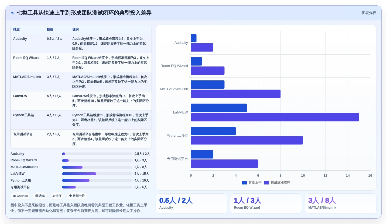Click the Python工具链 形成标准流程 chart bar
Image resolution: width=387 pixels, height=224 pixels.
(x=247, y=140)
